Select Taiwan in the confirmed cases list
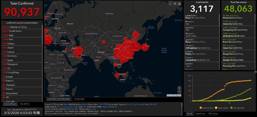The width and height of the screenshot is (257, 117). click(x=22, y=89)
